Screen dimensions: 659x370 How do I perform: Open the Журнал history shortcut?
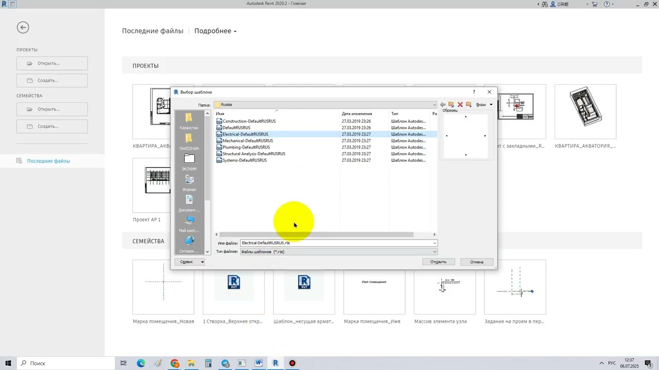click(189, 183)
